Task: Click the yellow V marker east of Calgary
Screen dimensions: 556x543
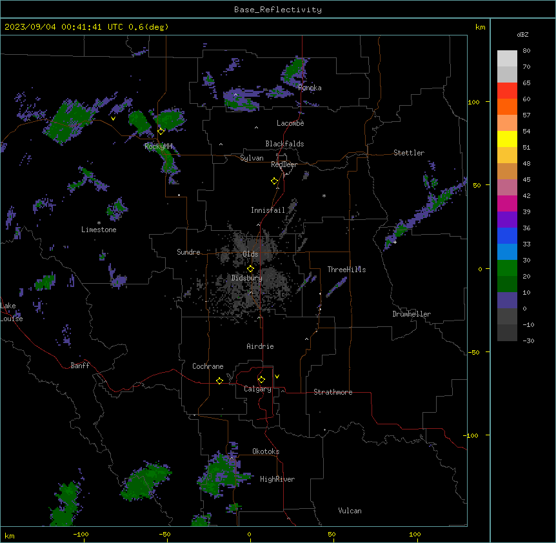Action: pos(277,377)
